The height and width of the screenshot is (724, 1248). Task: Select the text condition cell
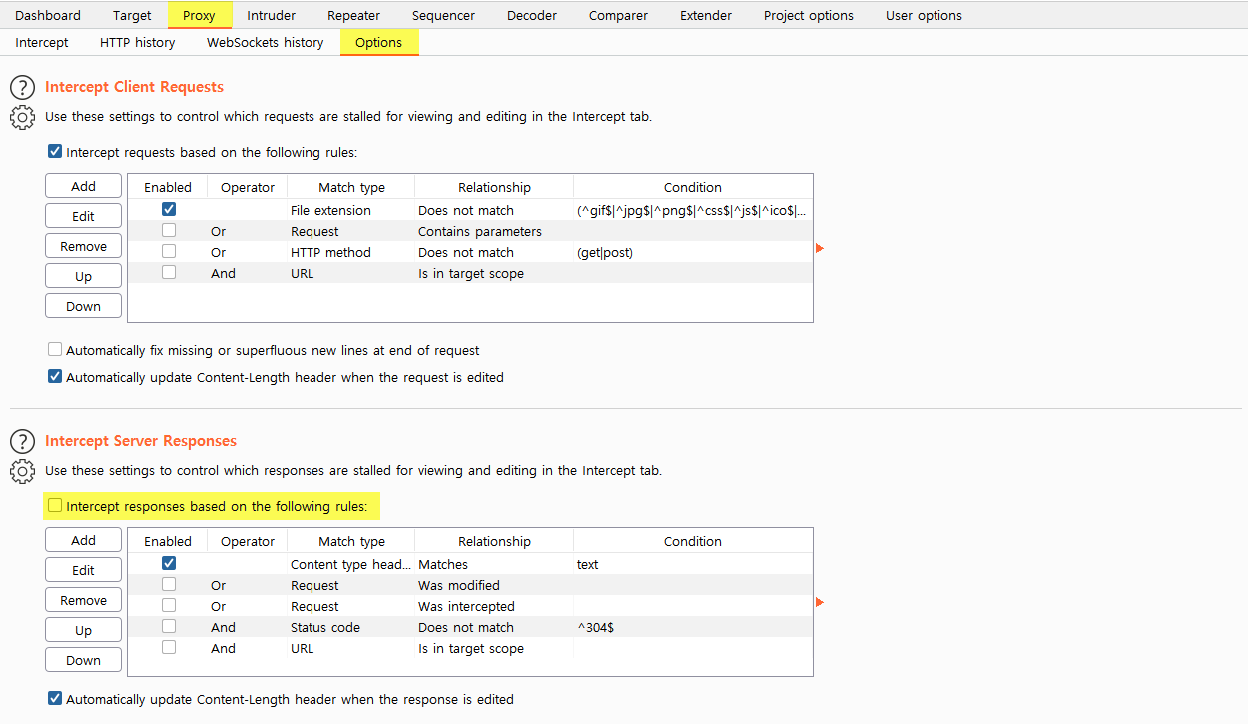click(x=693, y=564)
